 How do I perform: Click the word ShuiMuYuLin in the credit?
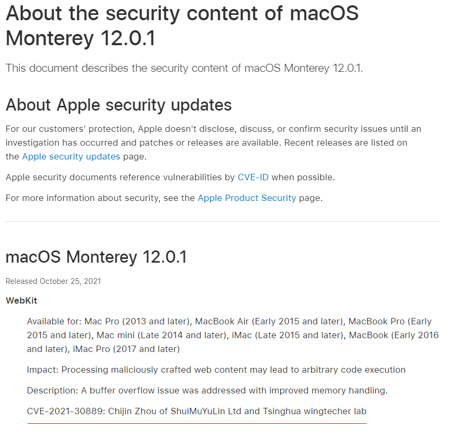[197, 412]
